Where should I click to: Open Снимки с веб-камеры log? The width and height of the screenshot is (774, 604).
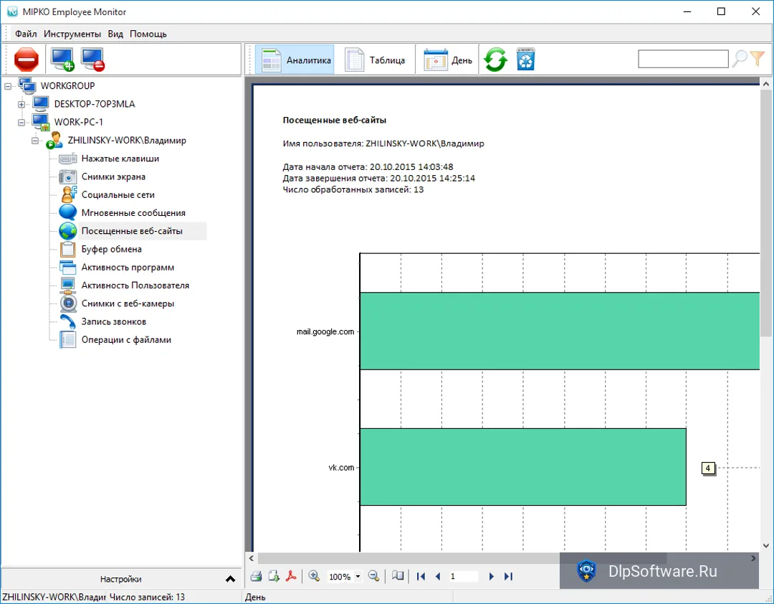pos(128,303)
